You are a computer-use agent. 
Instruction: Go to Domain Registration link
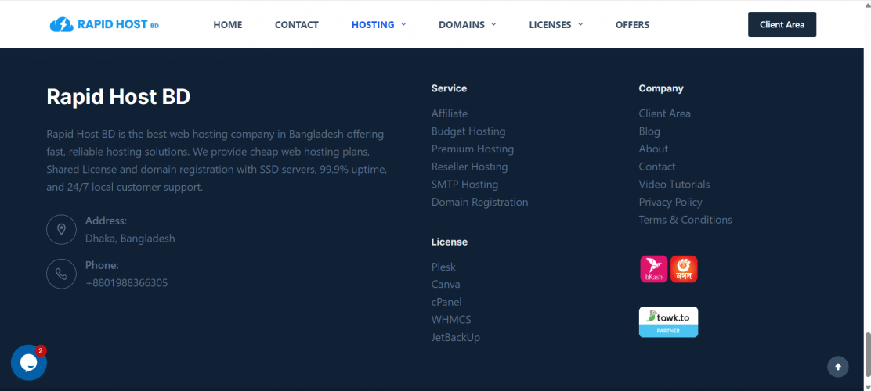(480, 202)
